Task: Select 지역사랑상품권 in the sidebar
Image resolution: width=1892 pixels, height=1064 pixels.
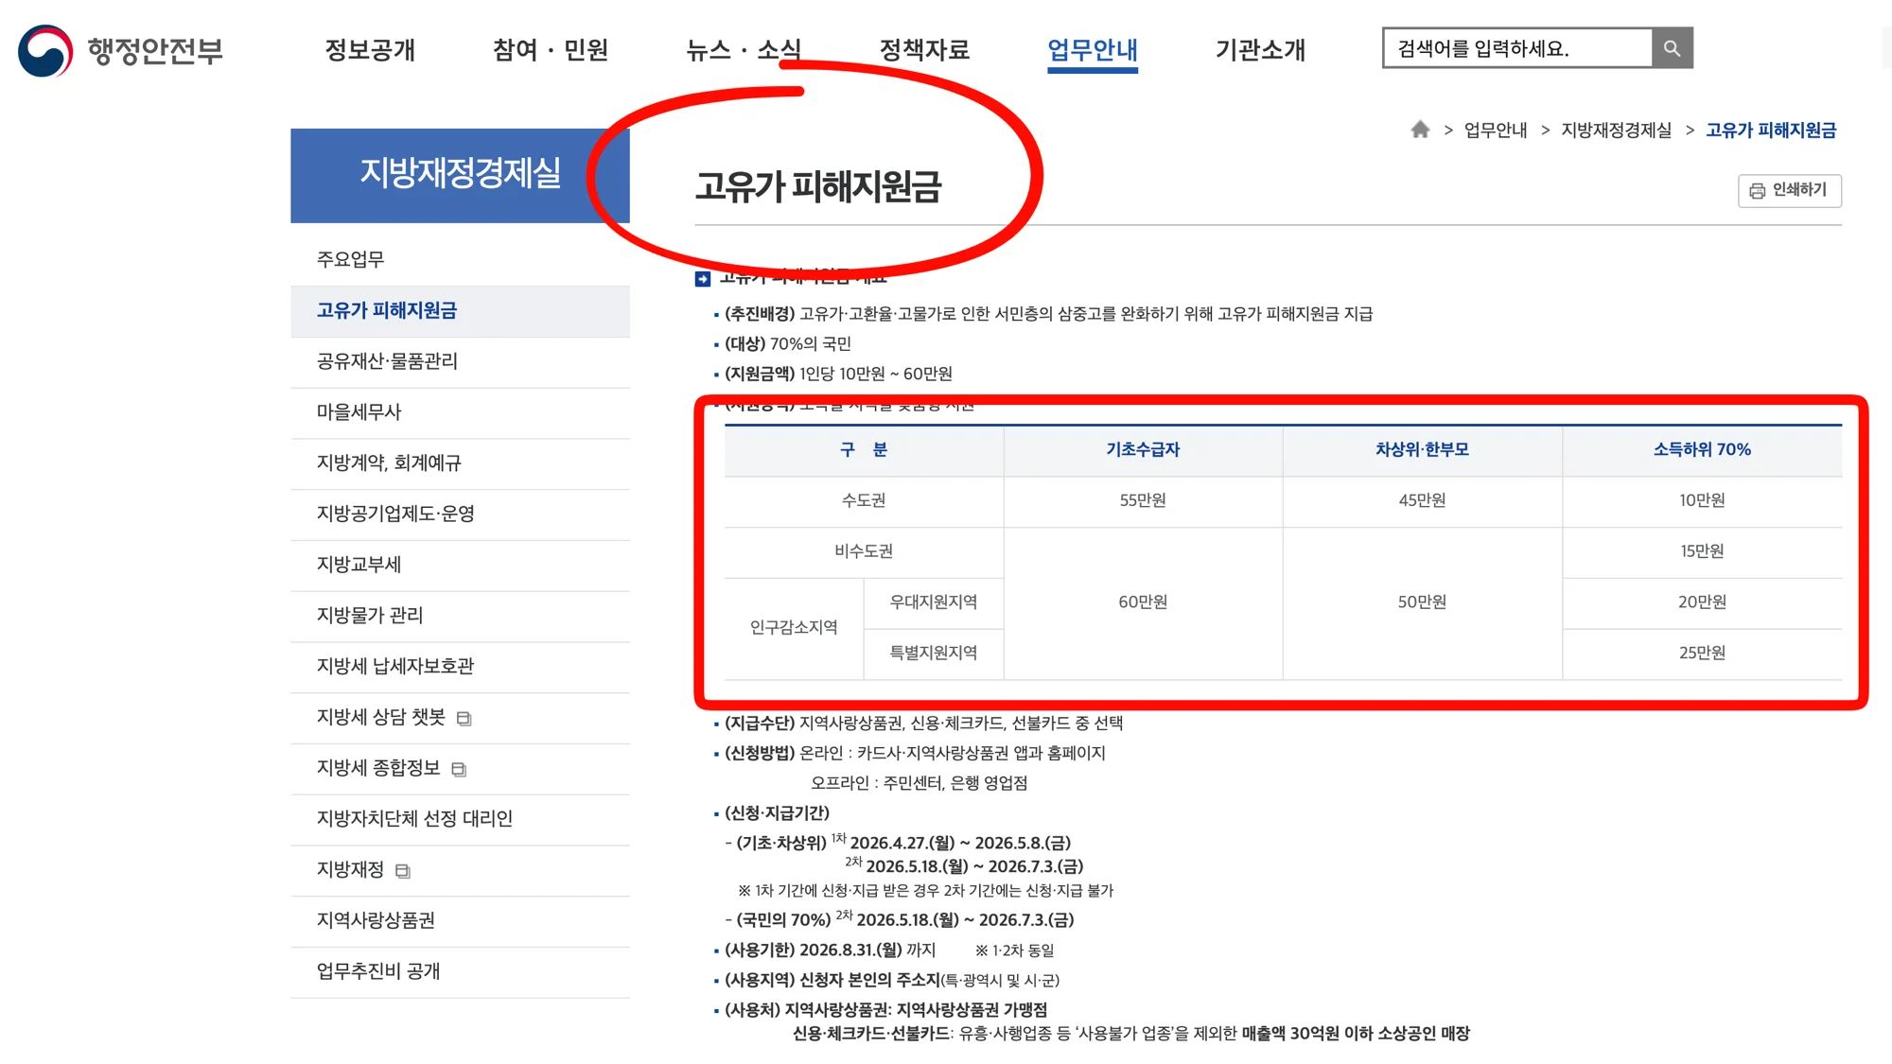Action: coord(460,921)
